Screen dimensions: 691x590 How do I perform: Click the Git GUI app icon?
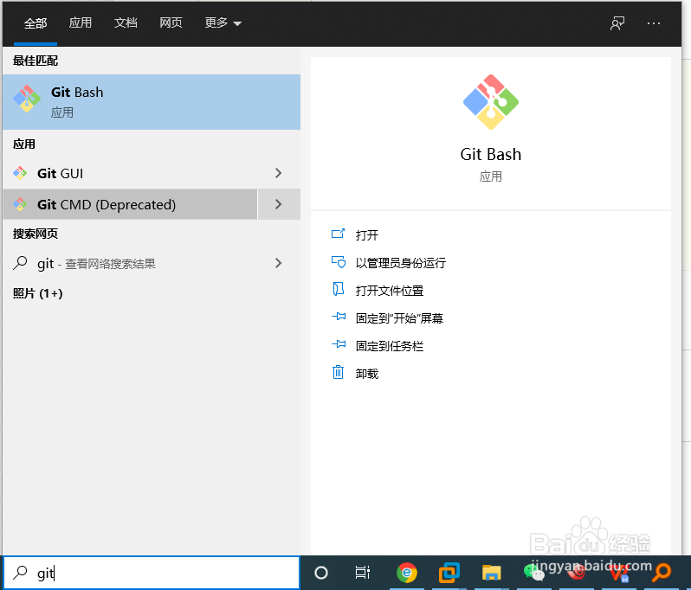20,173
